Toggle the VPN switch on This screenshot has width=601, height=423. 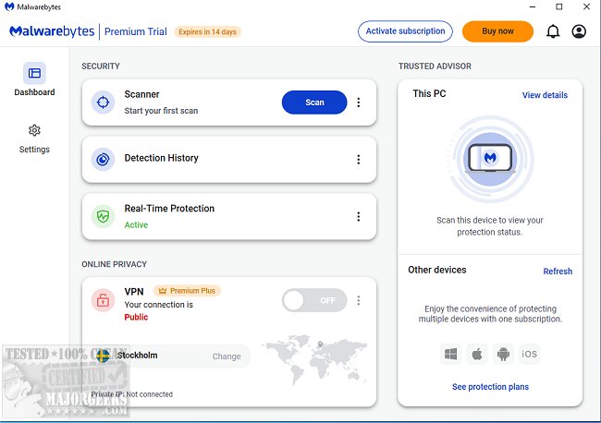(314, 300)
